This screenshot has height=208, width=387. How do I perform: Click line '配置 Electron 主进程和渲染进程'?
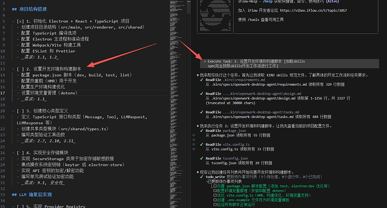coord(55,39)
